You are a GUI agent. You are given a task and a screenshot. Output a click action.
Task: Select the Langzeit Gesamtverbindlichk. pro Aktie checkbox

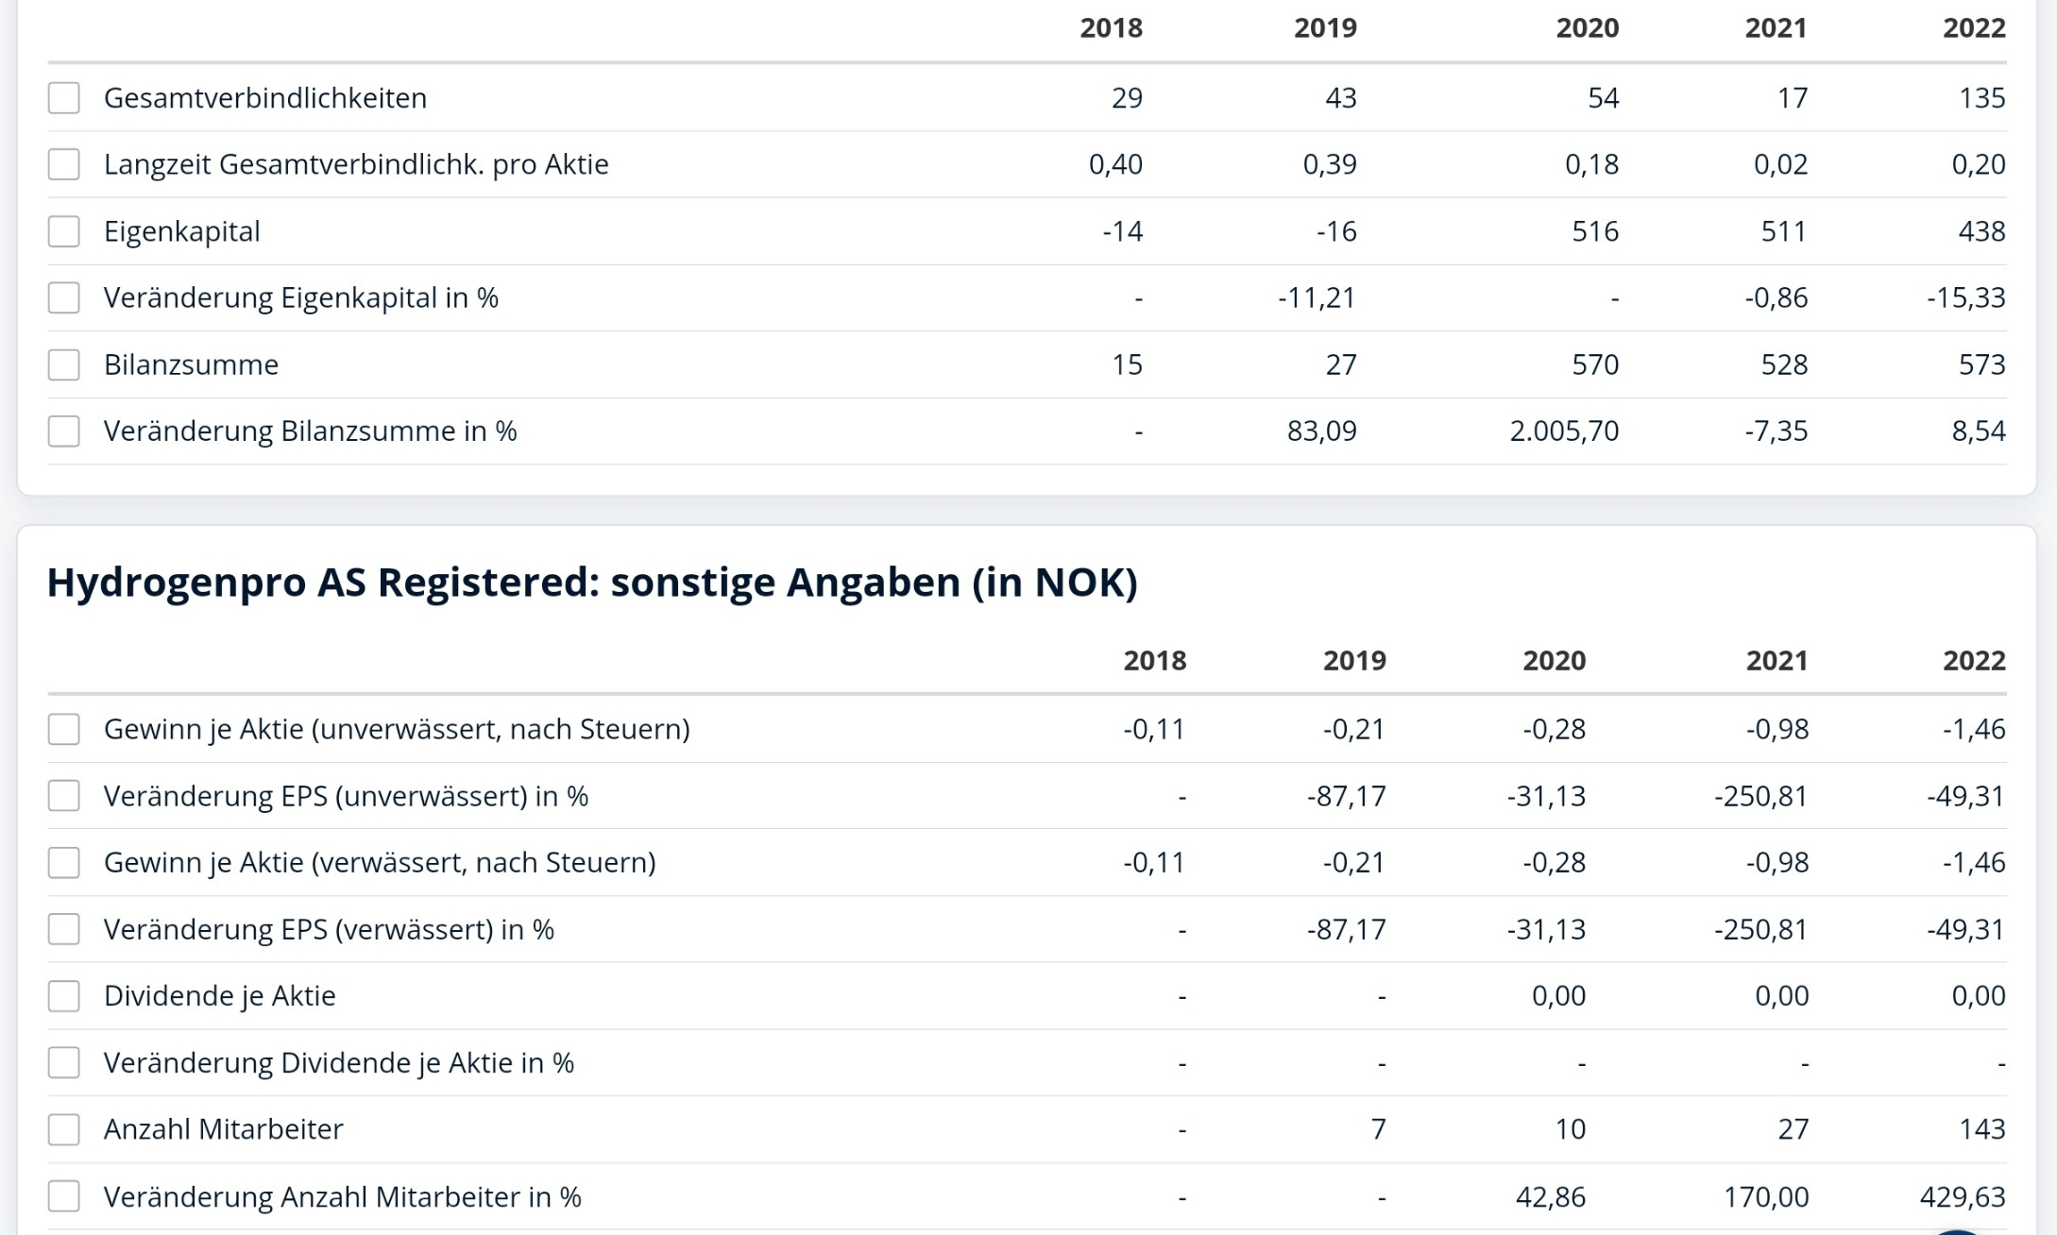coord(63,163)
